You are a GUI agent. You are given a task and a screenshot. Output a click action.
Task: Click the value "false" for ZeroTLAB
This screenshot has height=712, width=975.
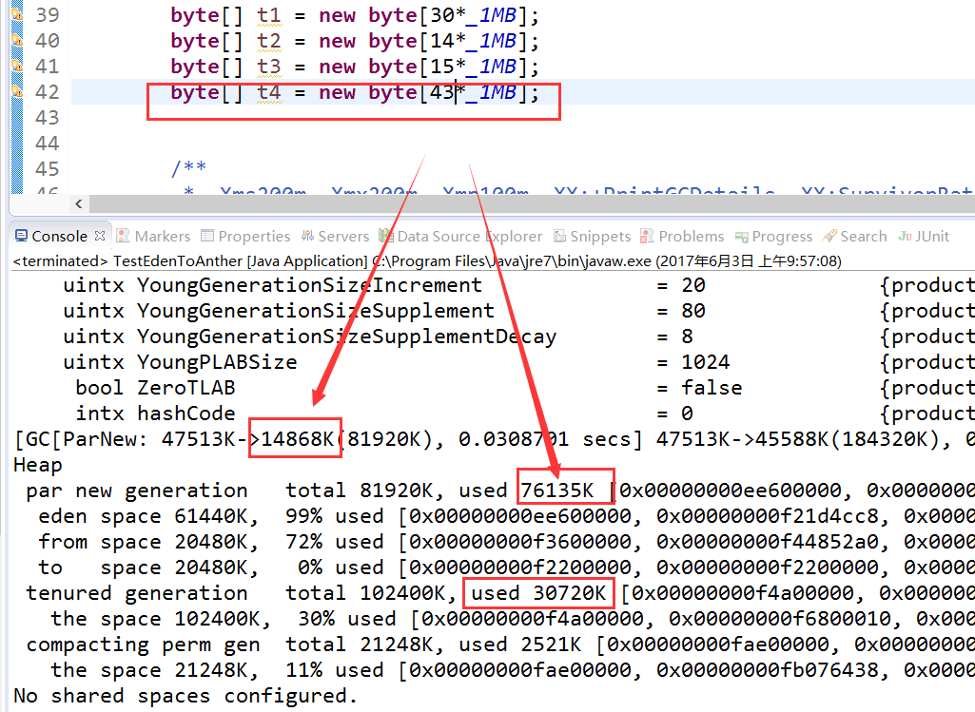[x=712, y=388]
